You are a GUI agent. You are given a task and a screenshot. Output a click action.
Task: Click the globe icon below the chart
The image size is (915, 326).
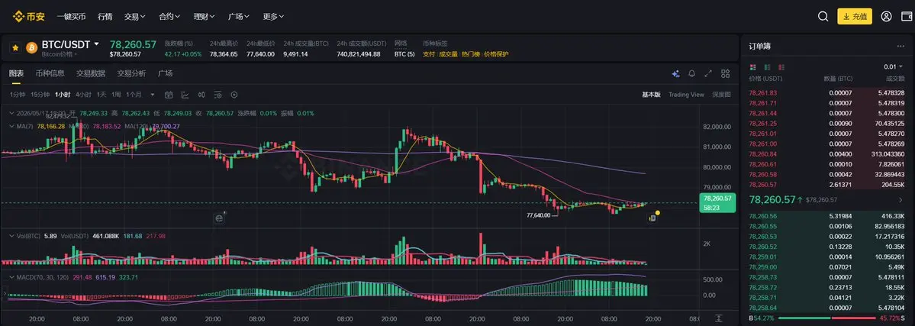pos(219,218)
